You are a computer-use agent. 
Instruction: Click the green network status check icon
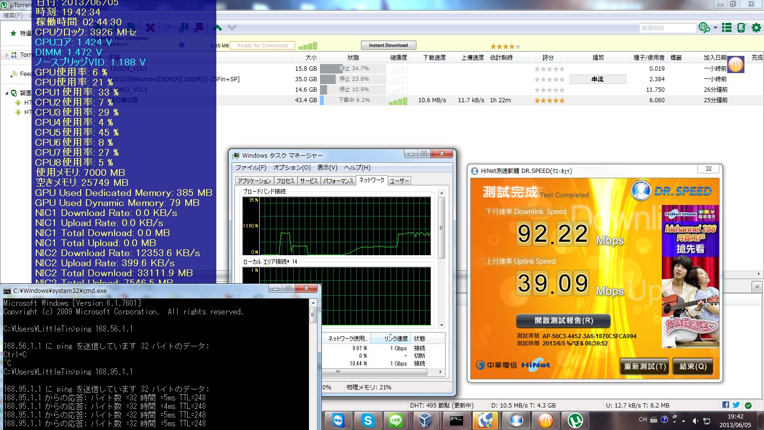click(748, 405)
